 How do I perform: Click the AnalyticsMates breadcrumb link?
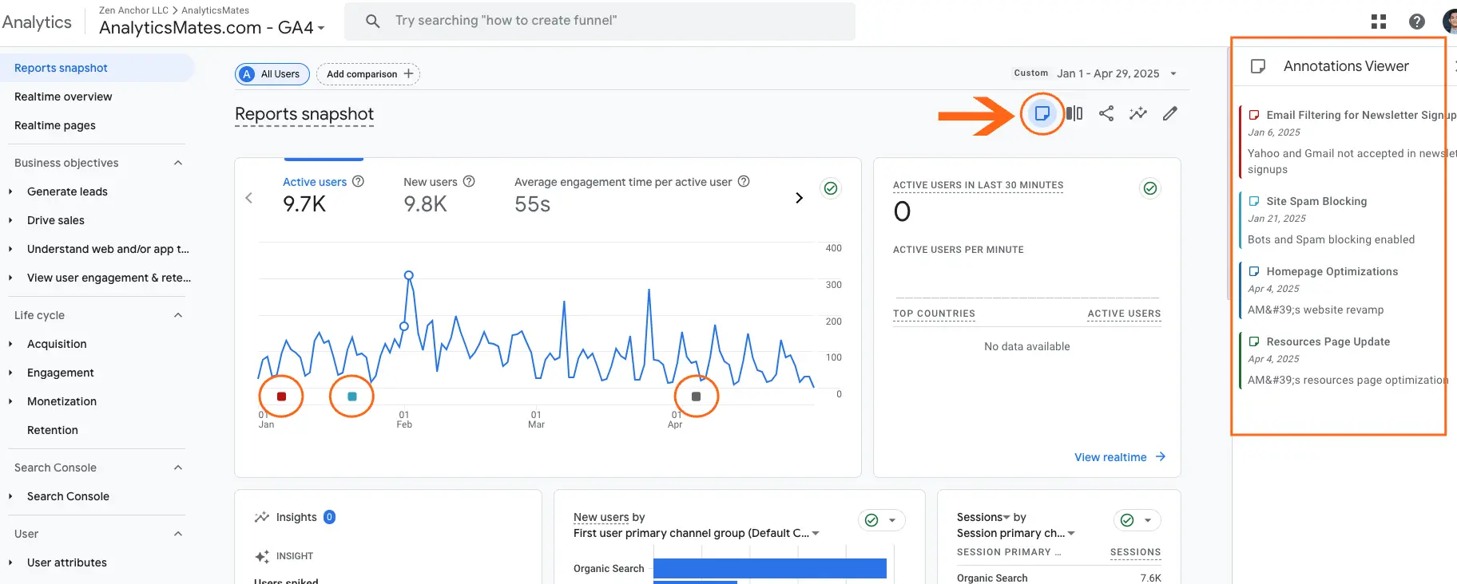215,10
